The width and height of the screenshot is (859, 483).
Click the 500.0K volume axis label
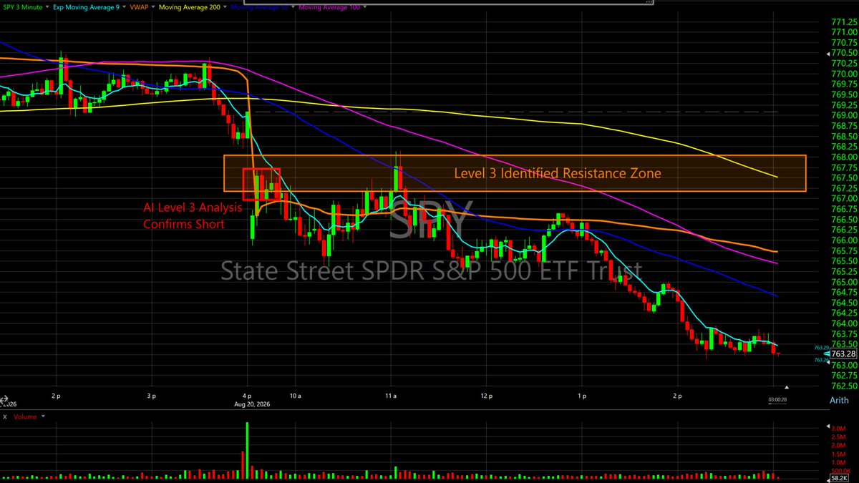840,470
